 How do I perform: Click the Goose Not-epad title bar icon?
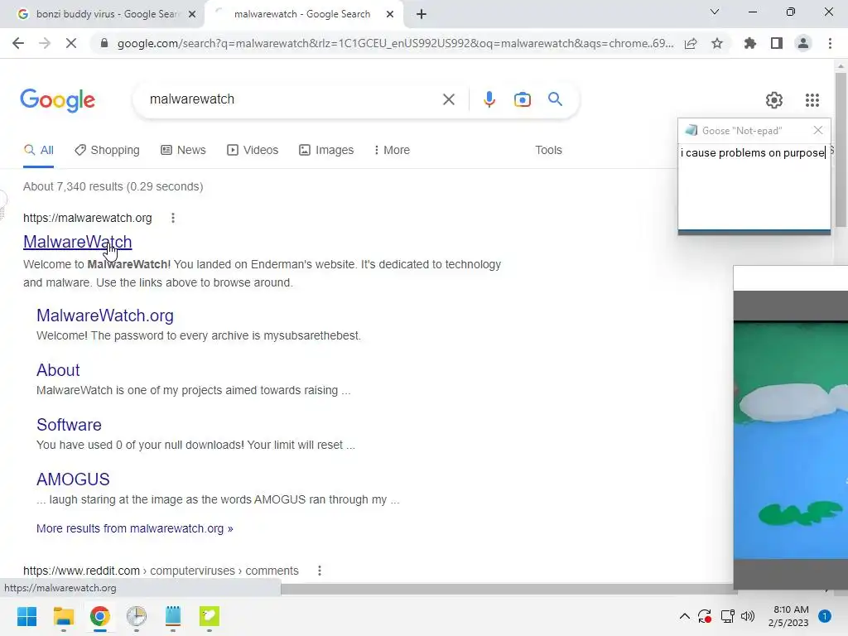click(691, 130)
